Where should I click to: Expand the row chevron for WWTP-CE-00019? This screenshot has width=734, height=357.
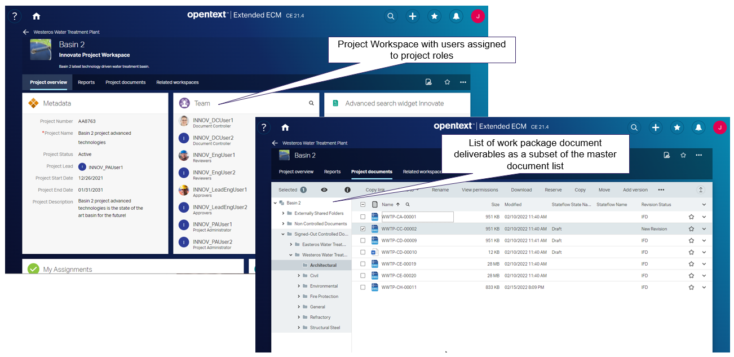pos(704,264)
